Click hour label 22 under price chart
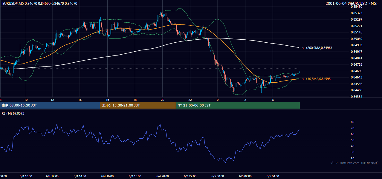 [x=190, y=100]
